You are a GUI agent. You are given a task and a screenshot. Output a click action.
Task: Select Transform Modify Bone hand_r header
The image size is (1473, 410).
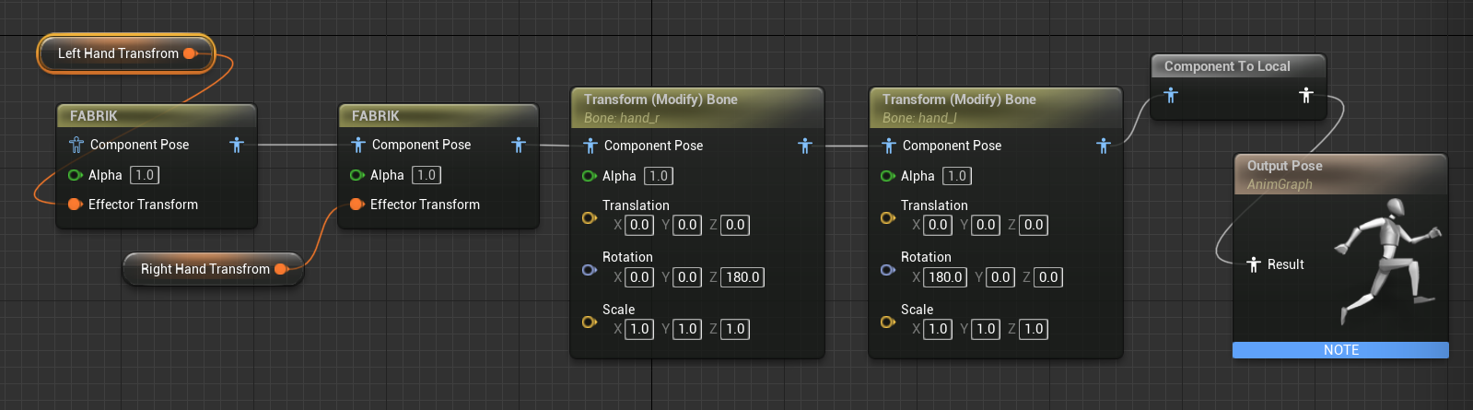pos(697,108)
